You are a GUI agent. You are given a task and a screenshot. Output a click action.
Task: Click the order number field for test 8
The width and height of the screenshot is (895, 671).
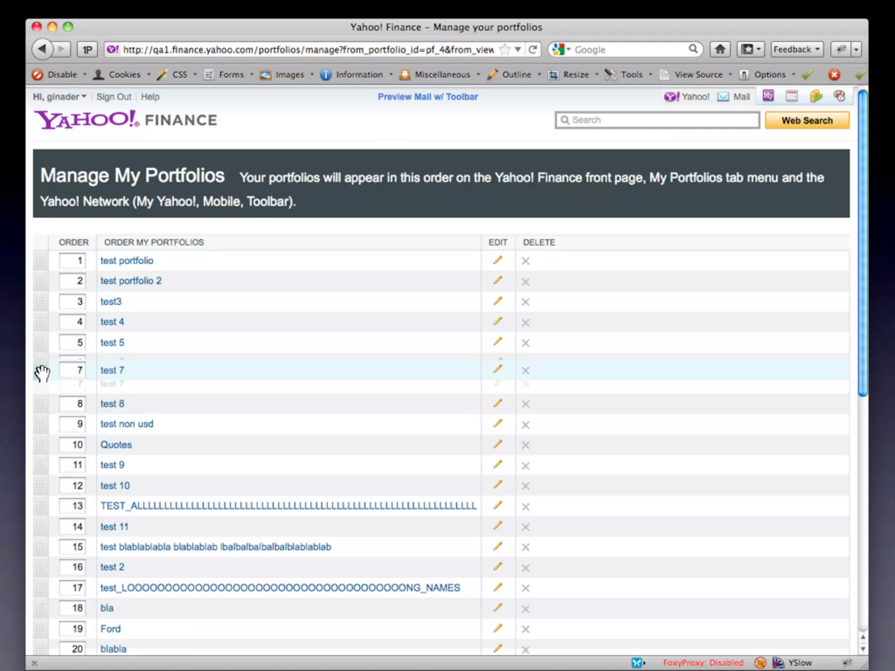click(x=73, y=404)
